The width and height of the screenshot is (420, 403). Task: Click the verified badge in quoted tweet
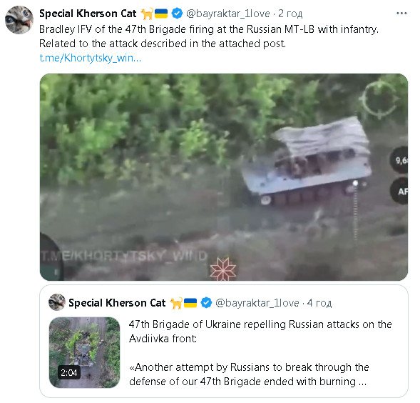coord(206,302)
